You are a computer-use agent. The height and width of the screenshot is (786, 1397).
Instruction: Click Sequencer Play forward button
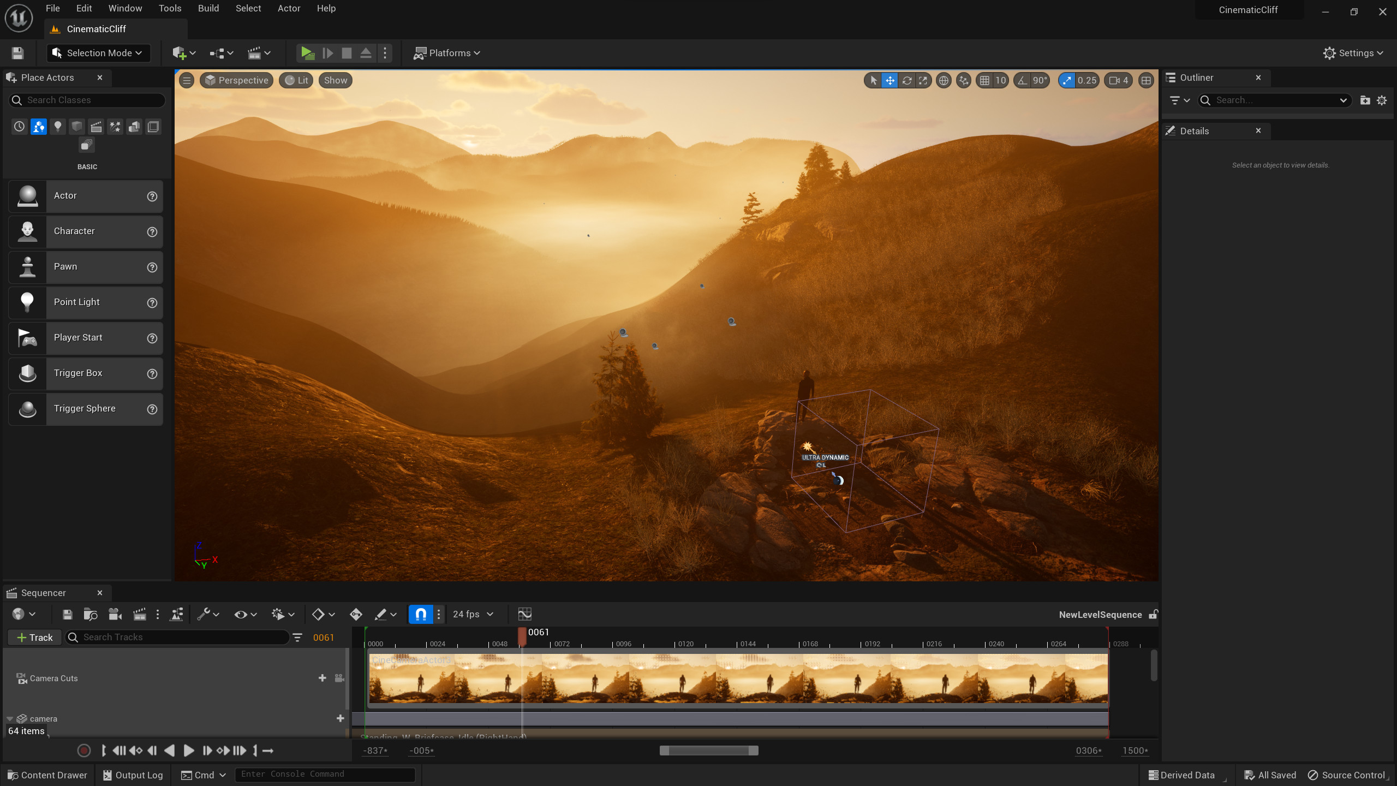pyautogui.click(x=189, y=751)
